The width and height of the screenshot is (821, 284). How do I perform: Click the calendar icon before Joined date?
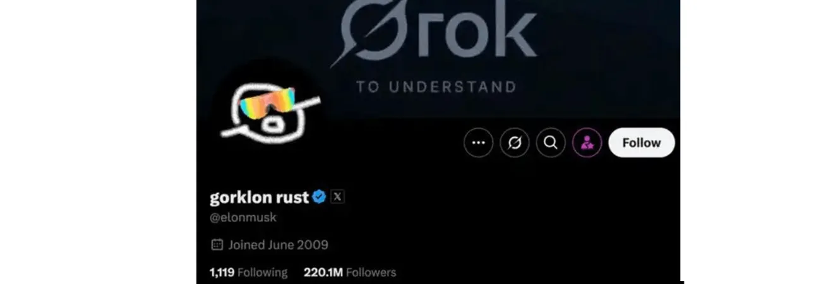coord(217,244)
